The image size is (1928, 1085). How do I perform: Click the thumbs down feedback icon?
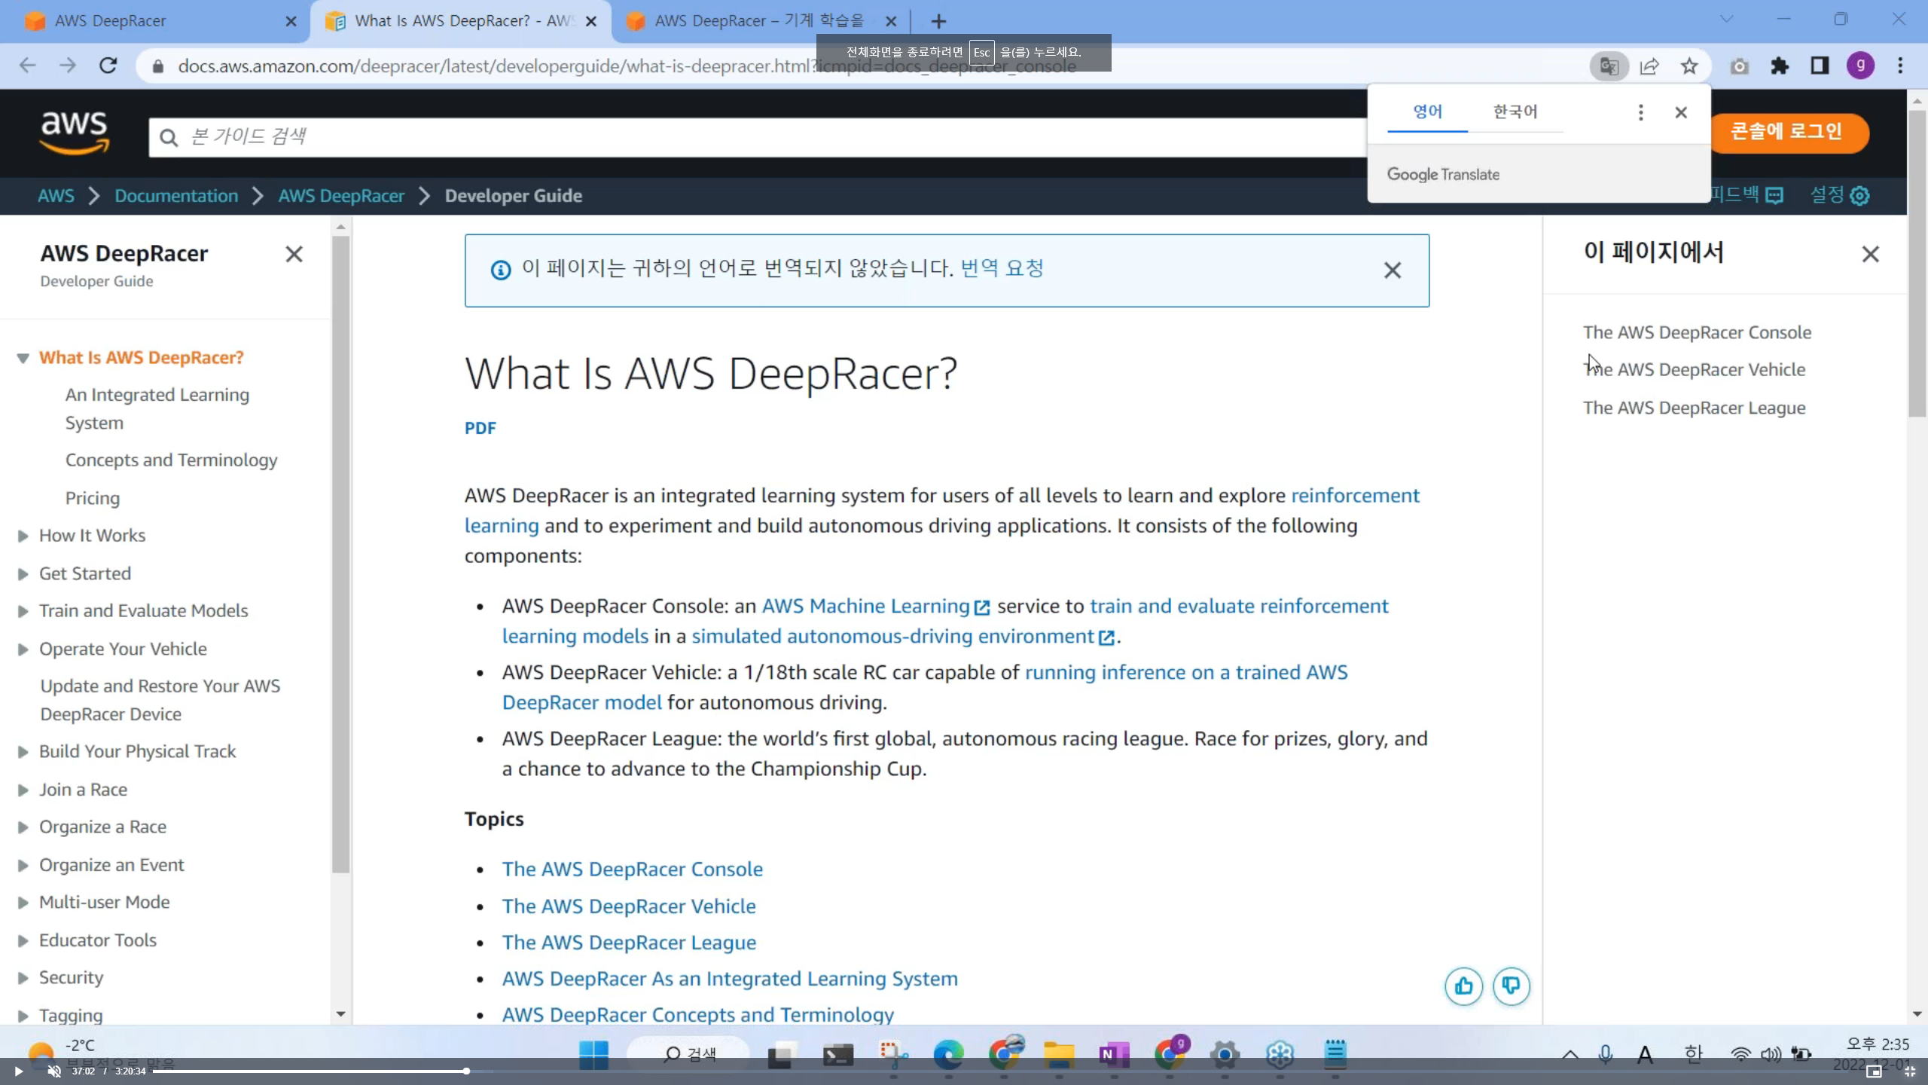pyautogui.click(x=1511, y=986)
